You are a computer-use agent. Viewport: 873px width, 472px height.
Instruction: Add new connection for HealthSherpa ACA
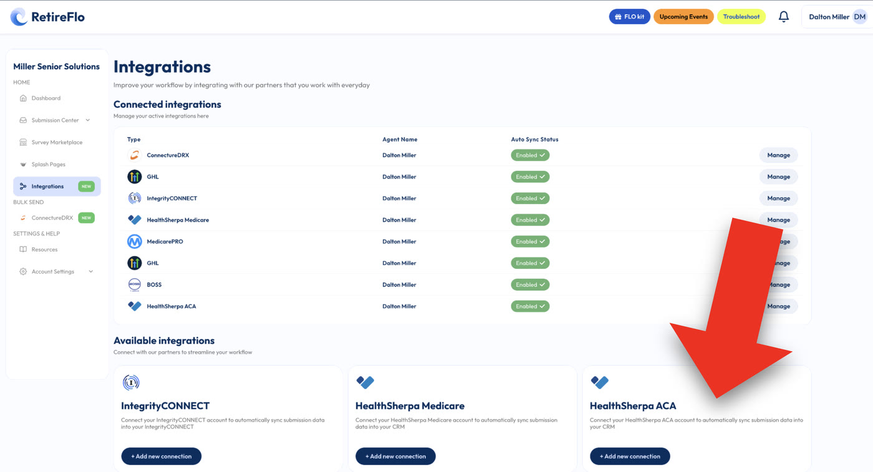coord(630,456)
